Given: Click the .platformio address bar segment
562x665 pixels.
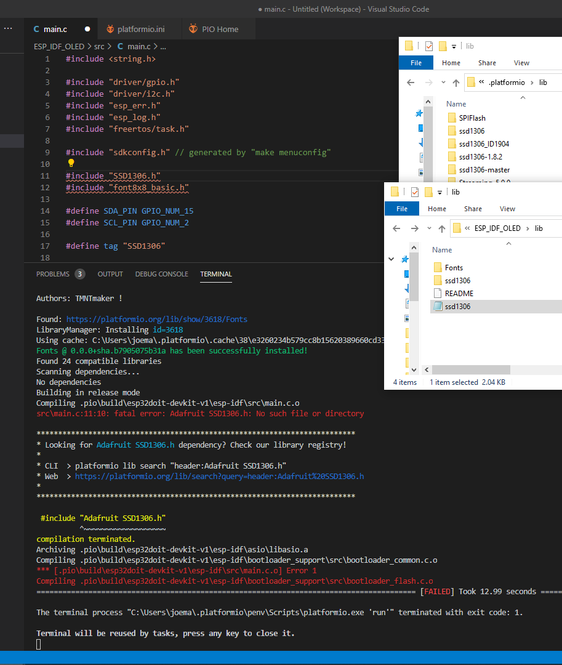Looking at the screenshot, I should pyautogui.click(x=507, y=83).
